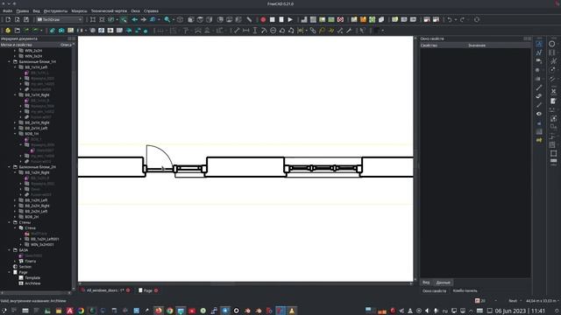This screenshot has width=561, height=315.
Task: Click the insert page from template icon
Action: (x=18, y=31)
